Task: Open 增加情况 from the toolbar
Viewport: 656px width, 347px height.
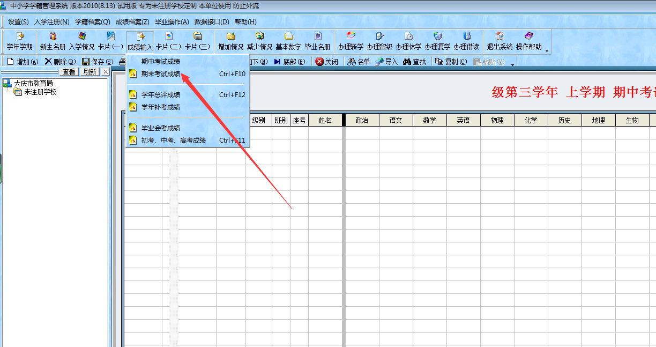Action: (230, 41)
